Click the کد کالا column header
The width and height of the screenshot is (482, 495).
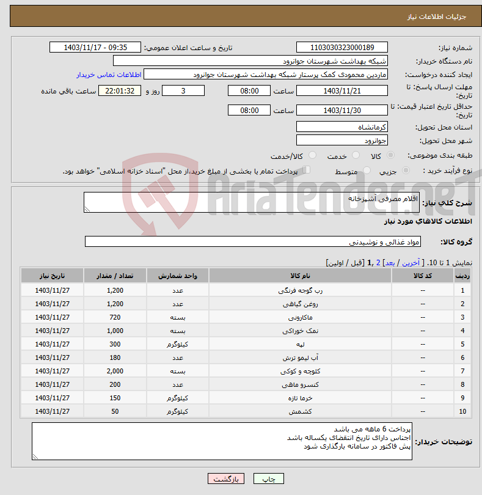click(x=423, y=276)
